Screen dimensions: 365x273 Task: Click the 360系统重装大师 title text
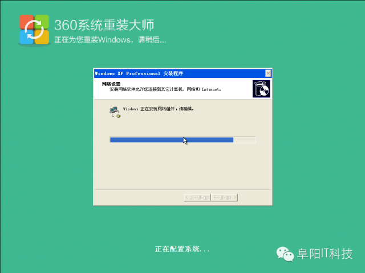tap(104, 25)
